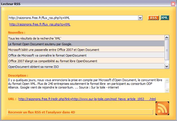The width and height of the screenshot is (177, 121).
Task: Click the feed URL combo box text field
Action: tap(73, 18)
